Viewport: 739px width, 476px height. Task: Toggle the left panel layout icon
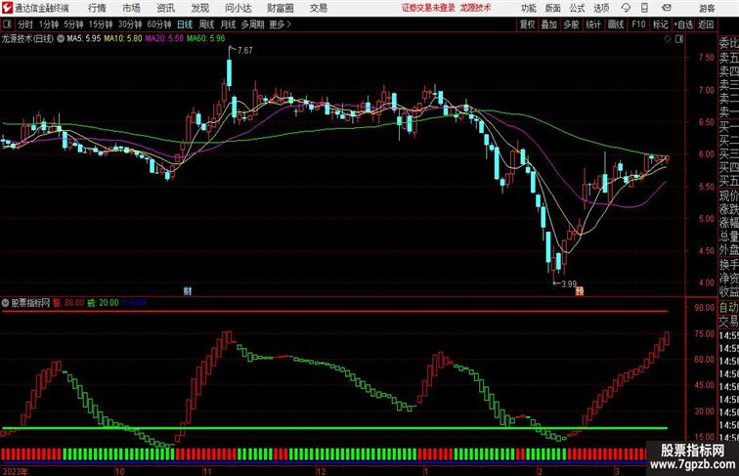click(x=7, y=24)
